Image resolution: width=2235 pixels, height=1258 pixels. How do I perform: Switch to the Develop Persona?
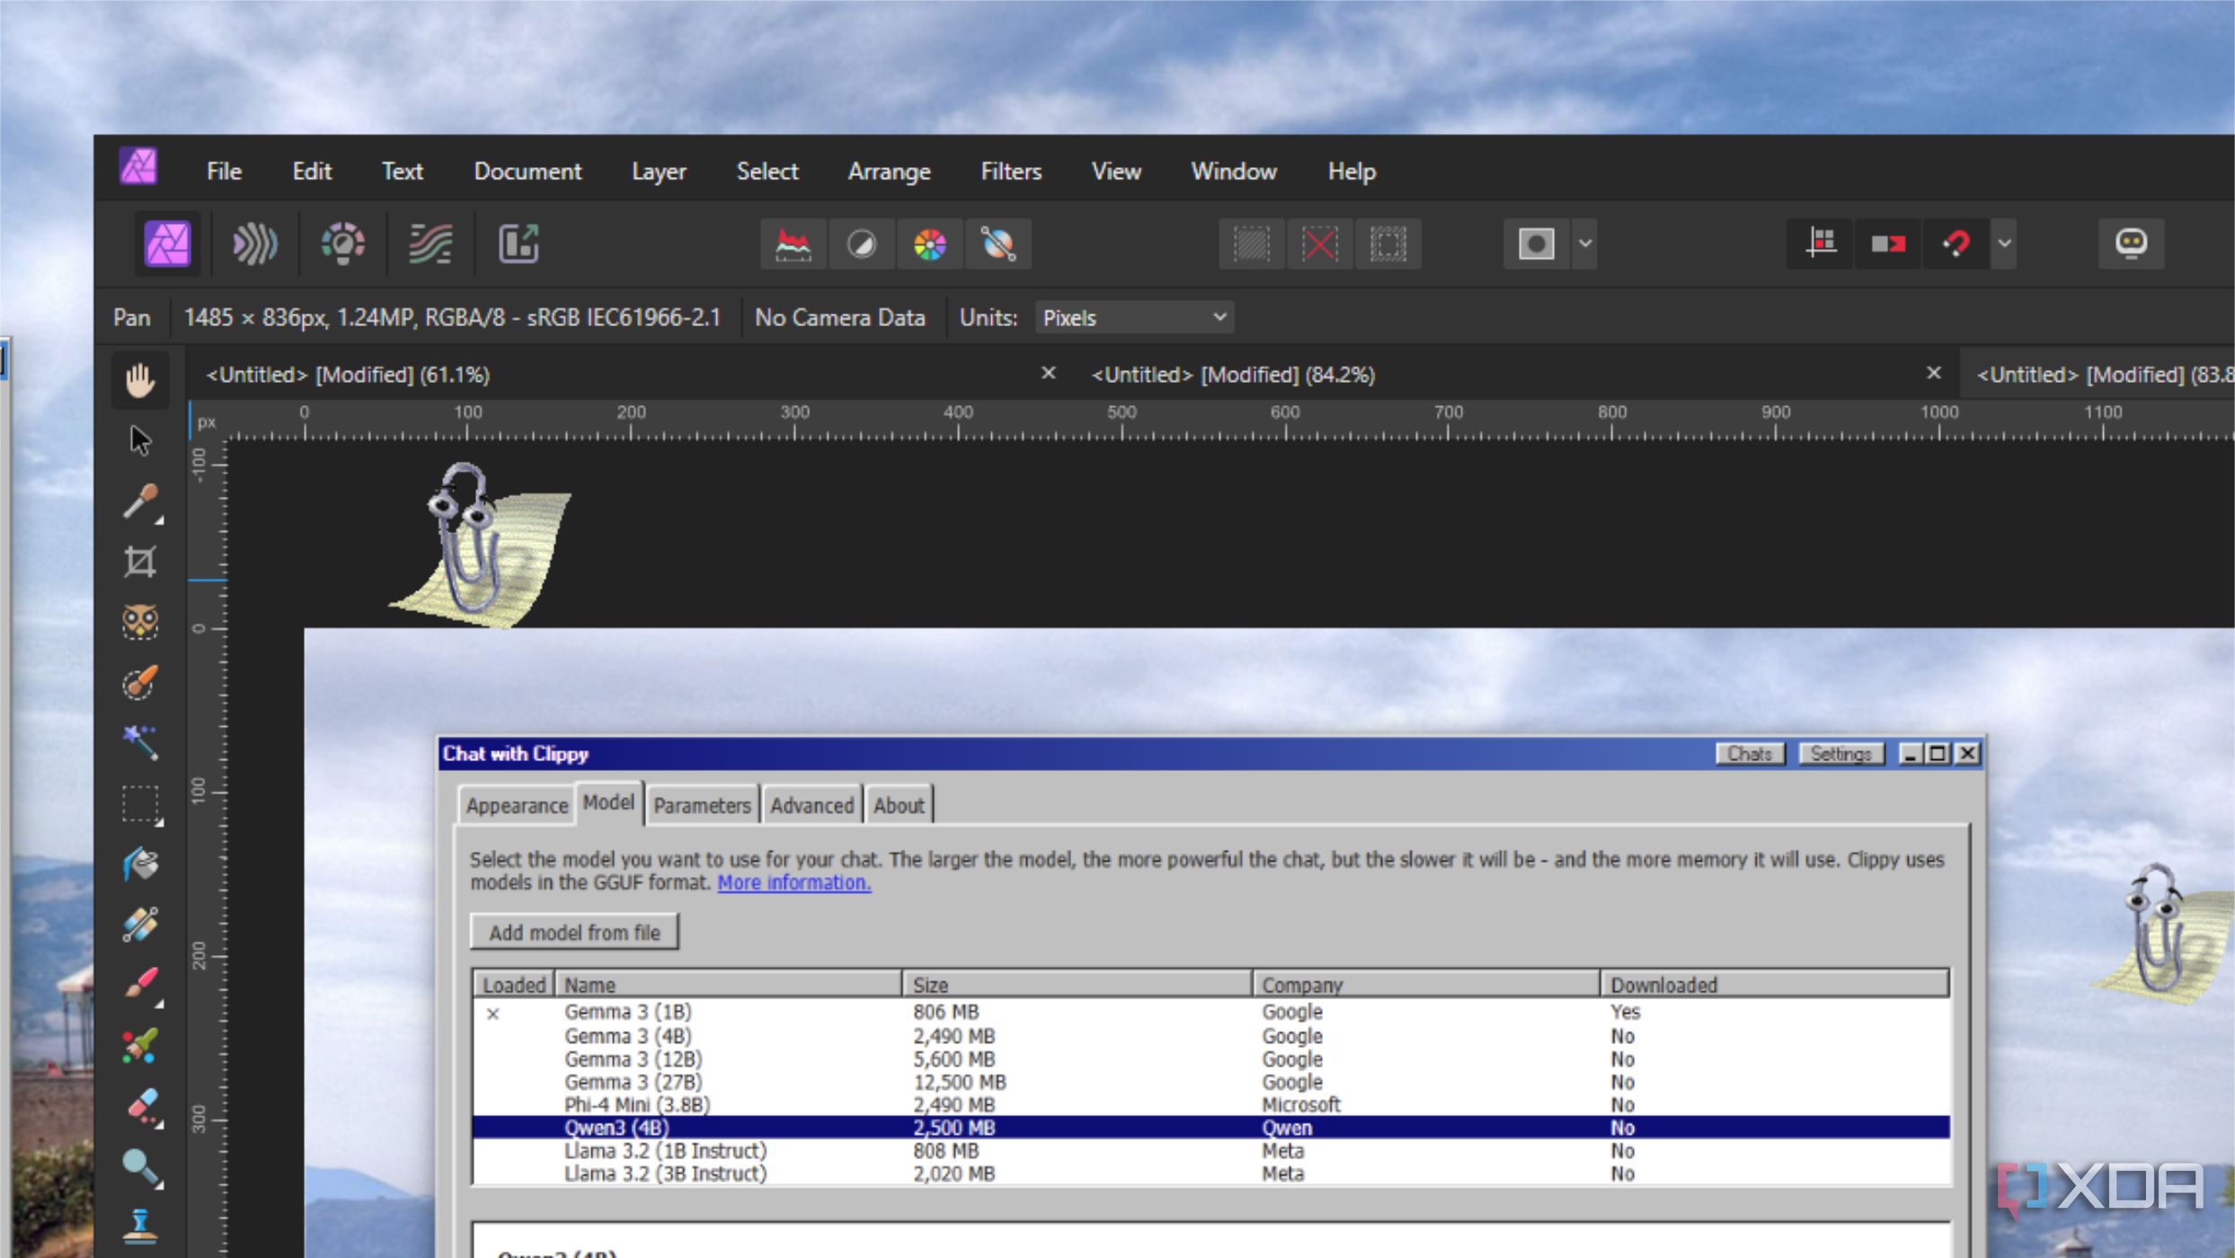342,244
